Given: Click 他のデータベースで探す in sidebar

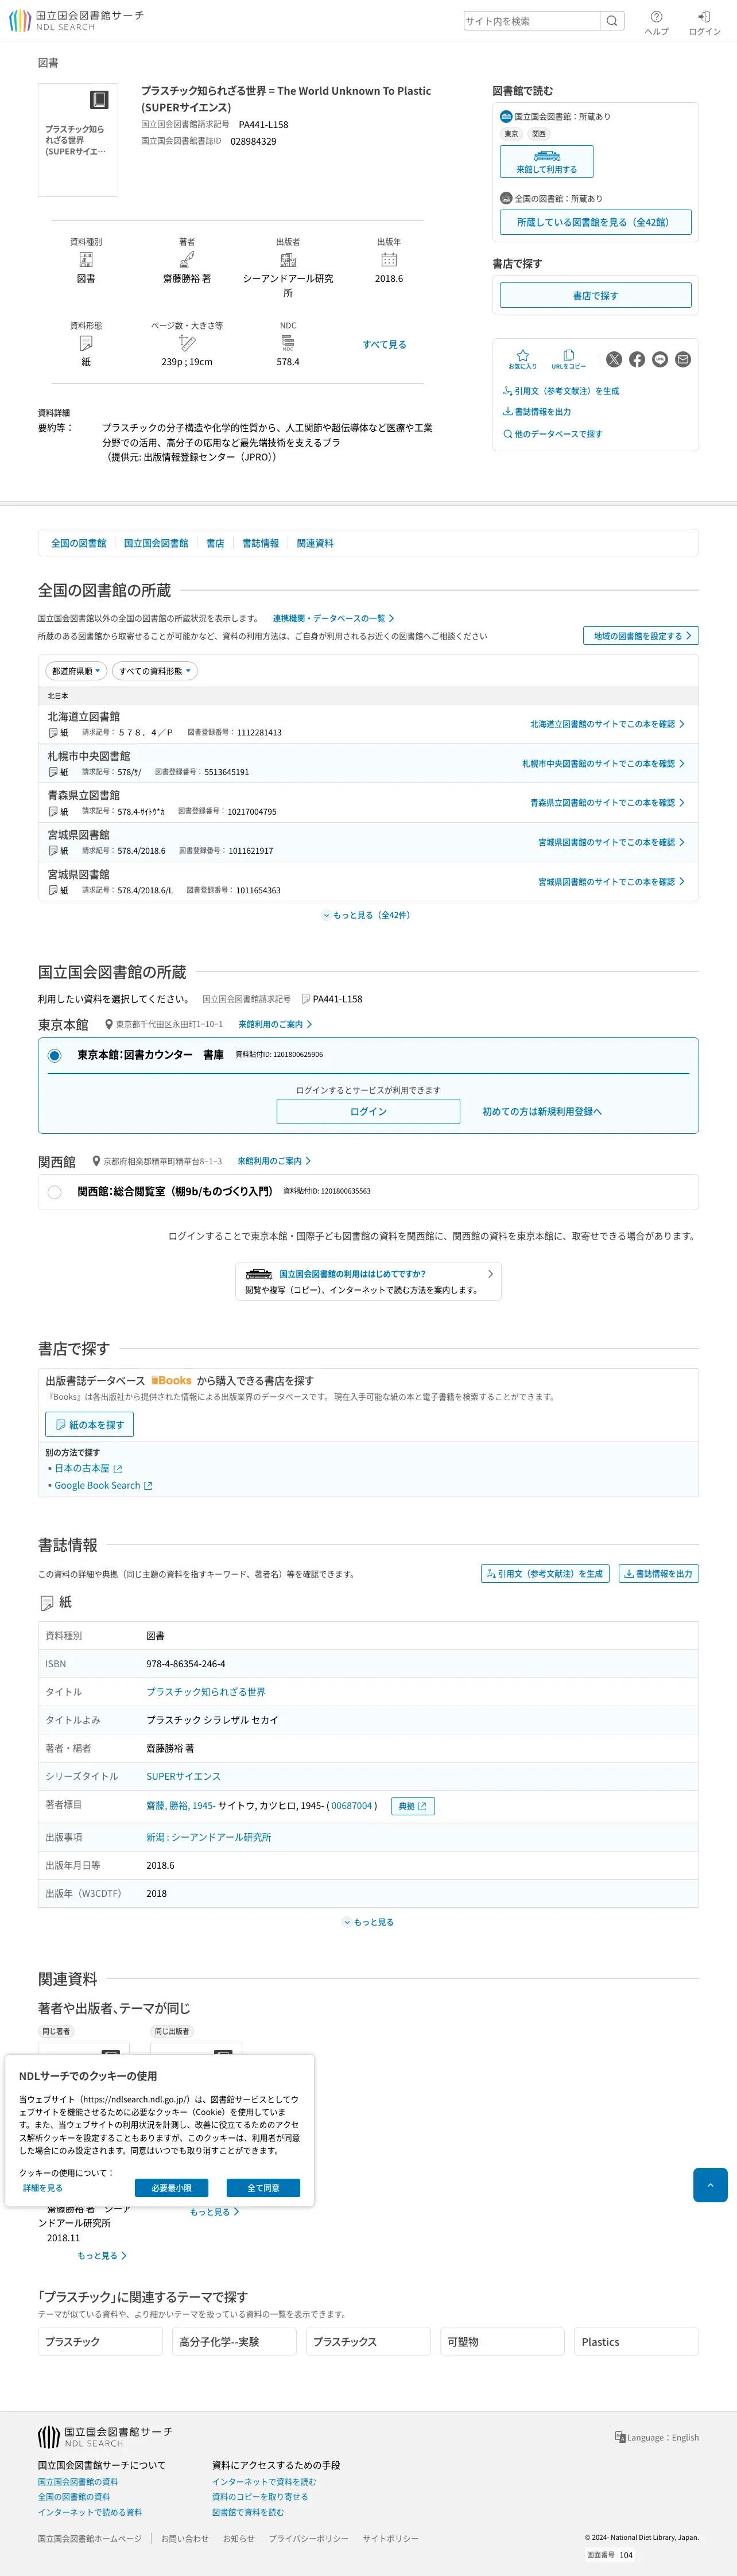Looking at the screenshot, I should tap(553, 434).
